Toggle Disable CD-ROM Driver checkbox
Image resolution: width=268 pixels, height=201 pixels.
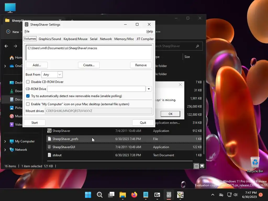coord(28,82)
